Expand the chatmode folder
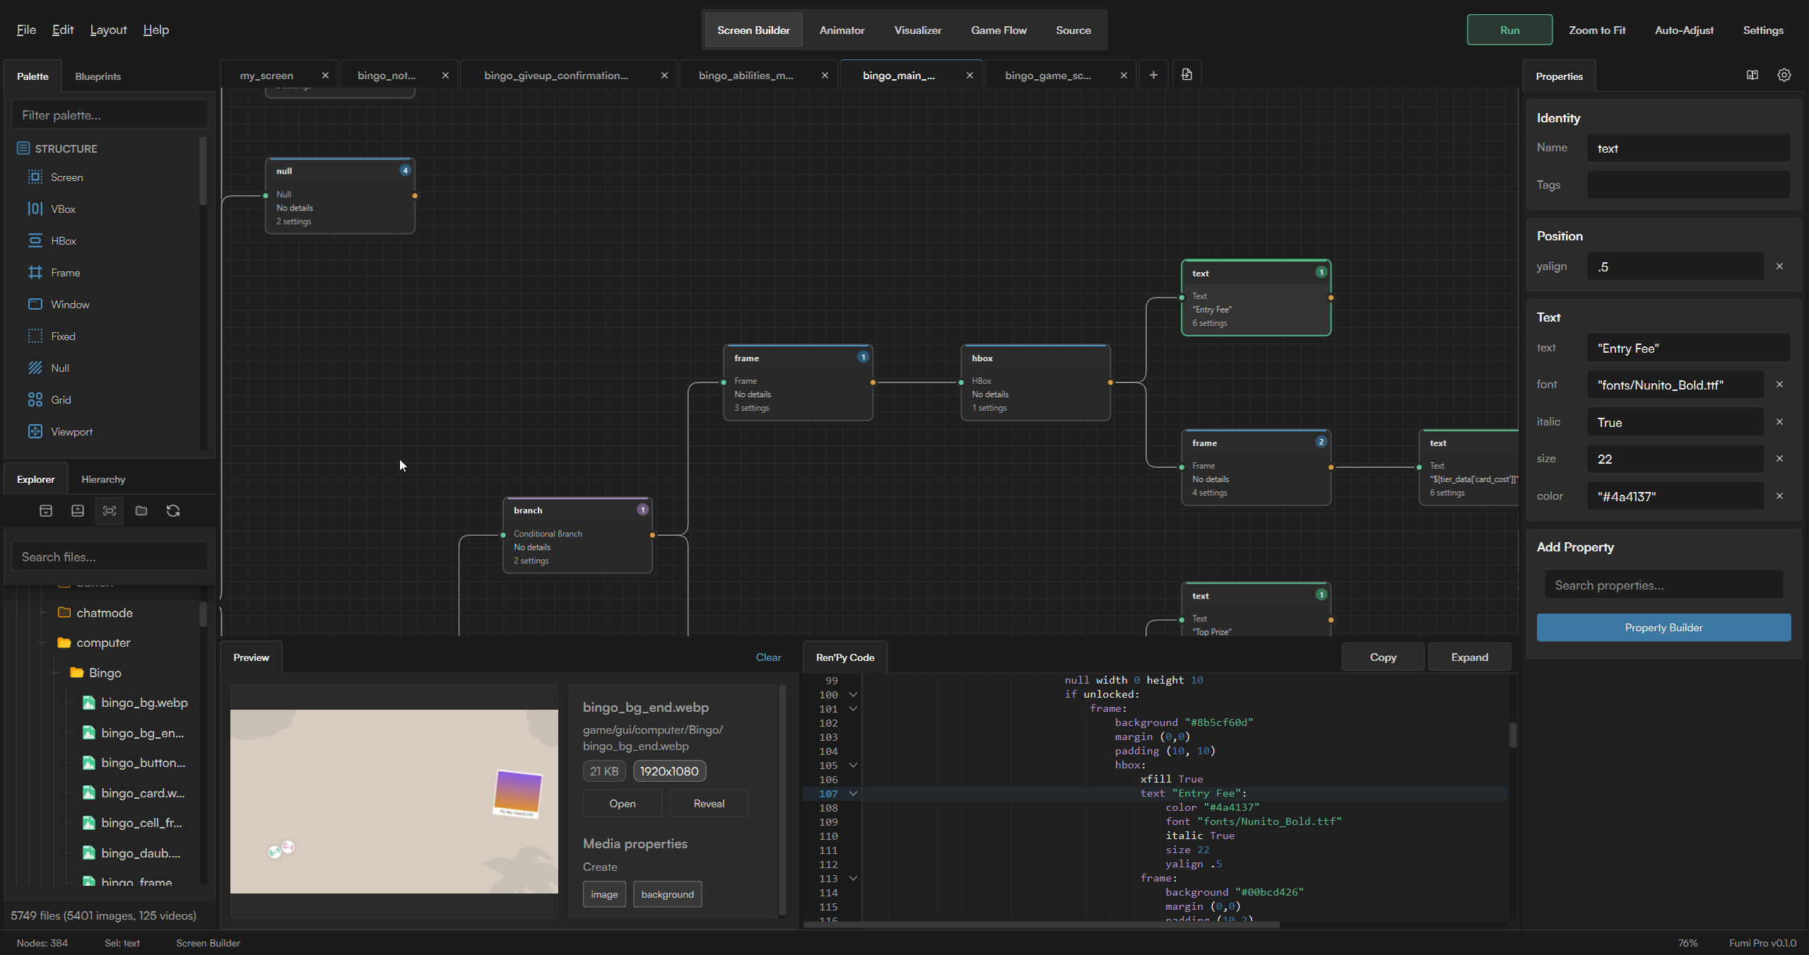1809x955 pixels. (44, 613)
